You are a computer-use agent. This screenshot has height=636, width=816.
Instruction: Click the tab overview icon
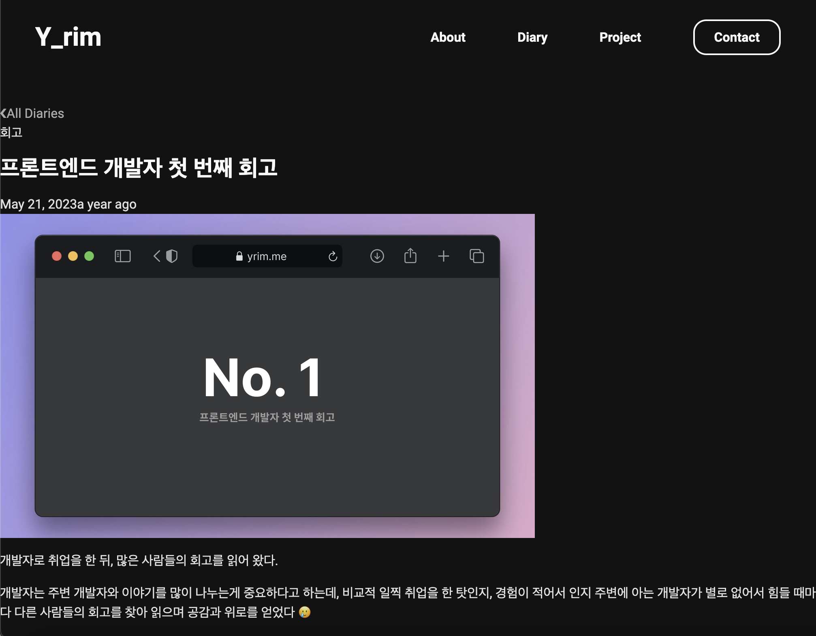[x=476, y=256]
